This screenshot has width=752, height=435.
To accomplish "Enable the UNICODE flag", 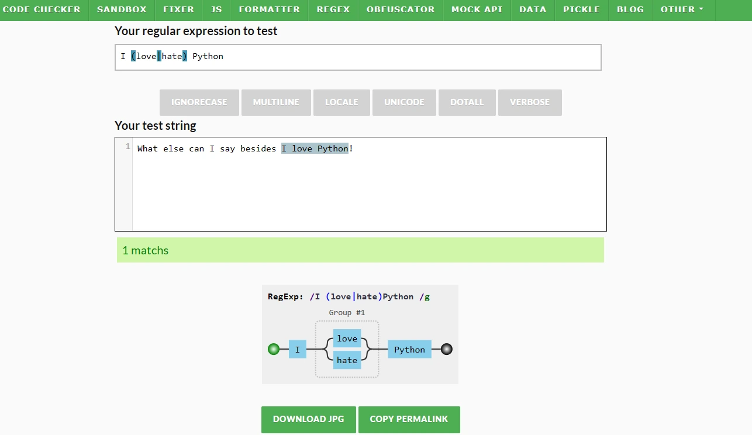I will (404, 102).
